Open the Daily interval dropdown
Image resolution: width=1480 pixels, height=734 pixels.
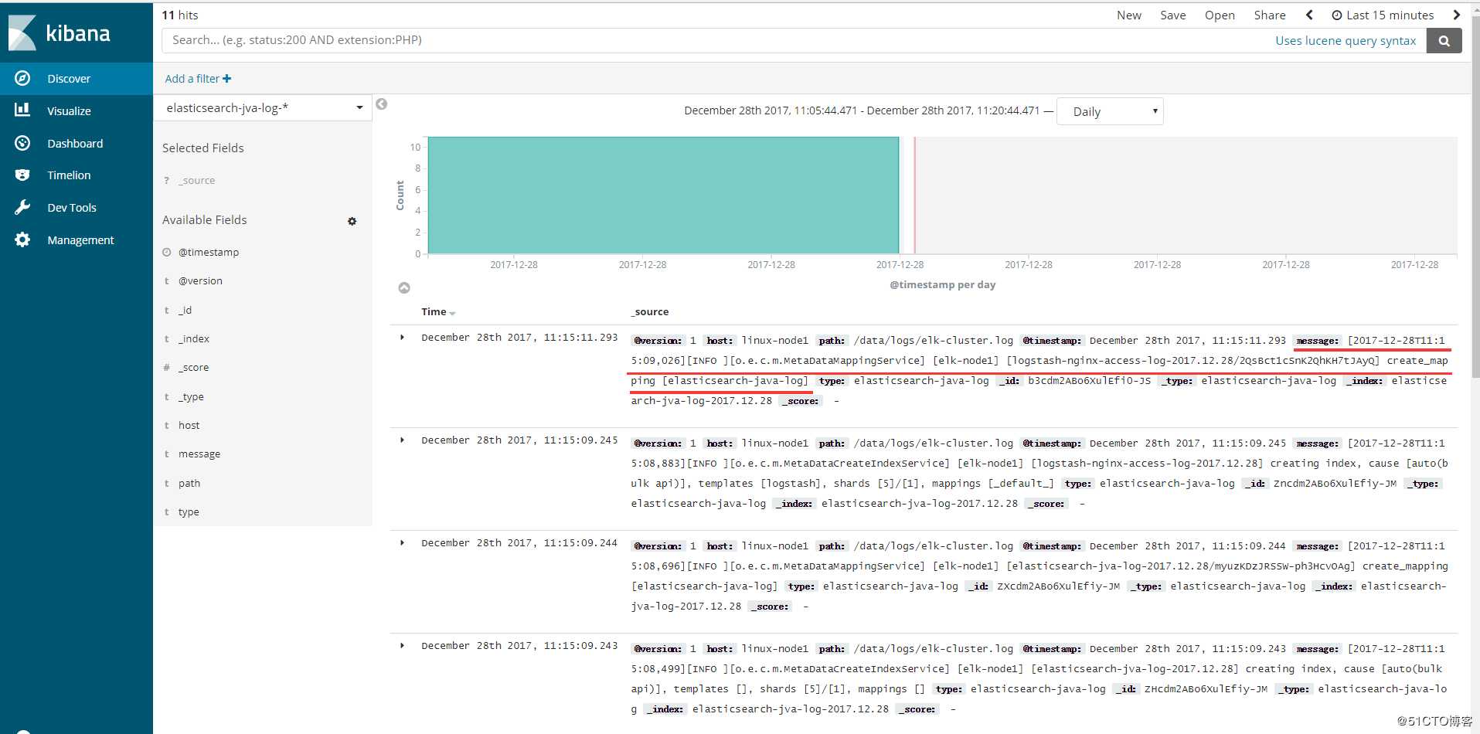pyautogui.click(x=1110, y=112)
